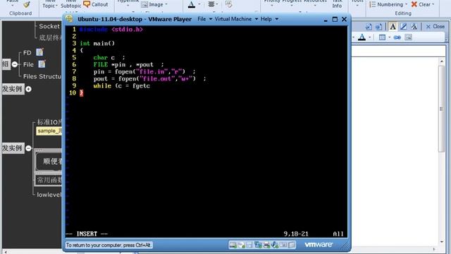Select the yellow sample_ topic
The image size is (451, 254).
coord(49,131)
